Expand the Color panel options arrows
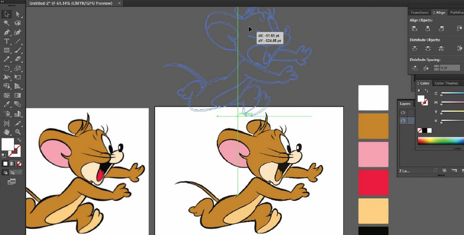This screenshot has height=235, width=464. coord(419,83)
